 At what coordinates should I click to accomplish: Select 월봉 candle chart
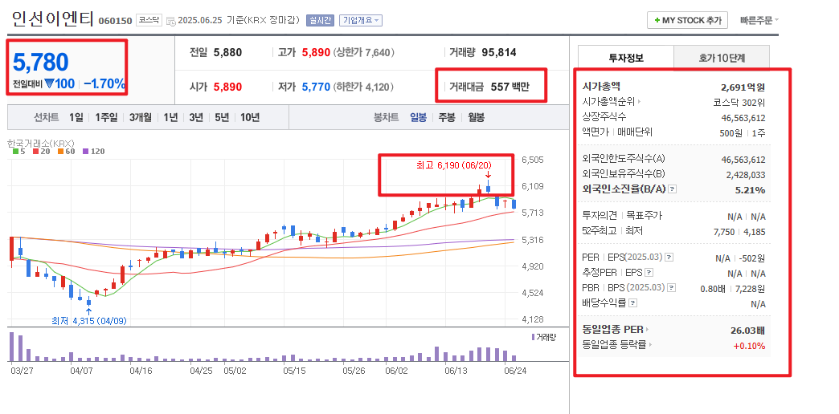(476, 117)
